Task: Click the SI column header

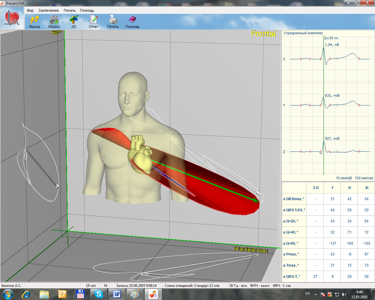Action: 367,188
